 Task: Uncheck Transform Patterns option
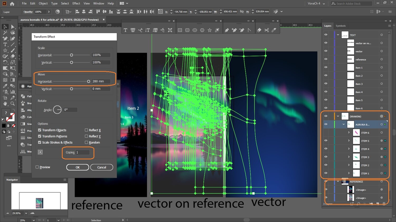tap(40, 136)
